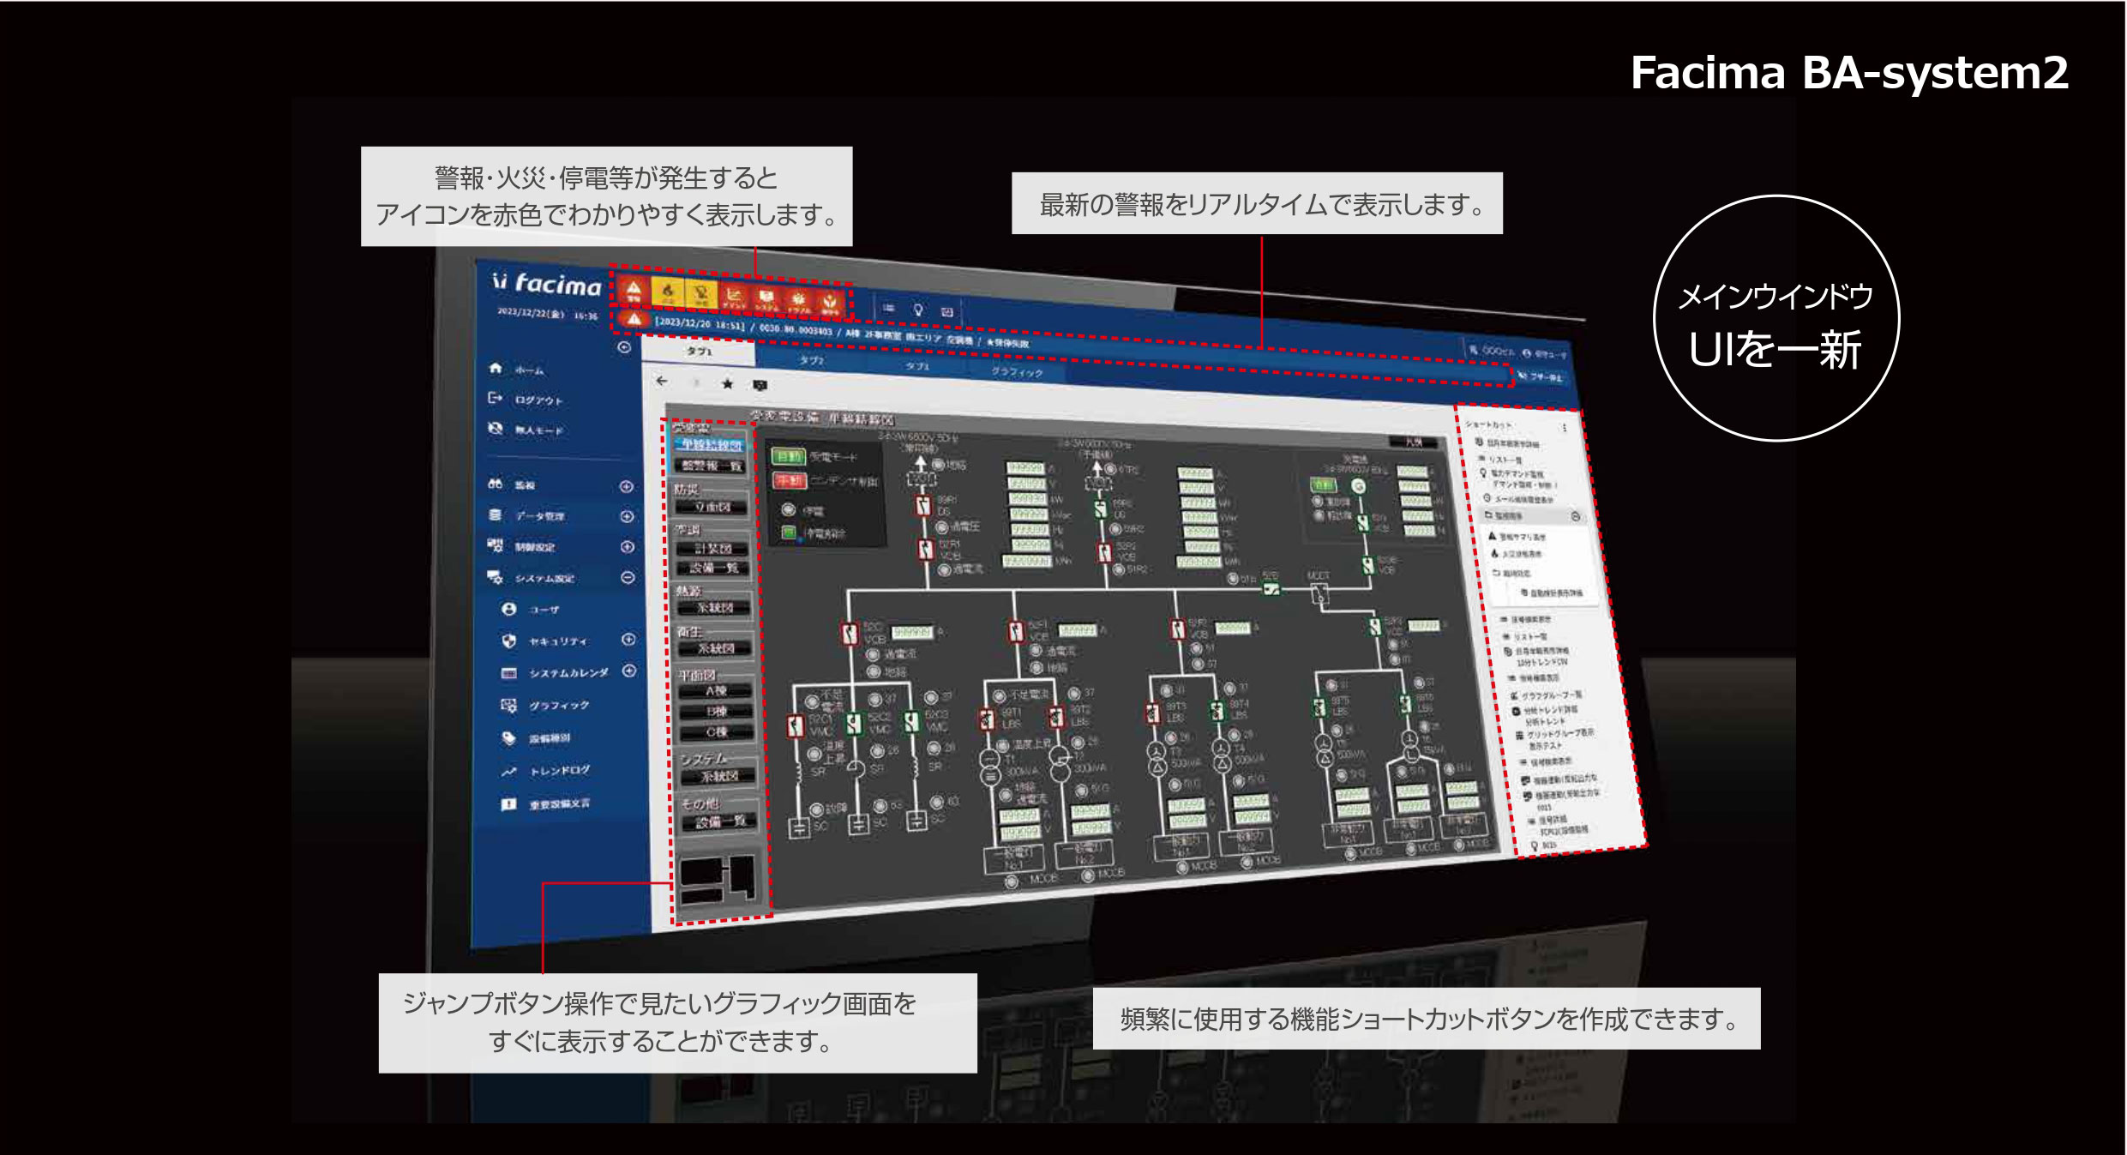
Task: Open the yellow power-outage status icon
Action: click(700, 295)
